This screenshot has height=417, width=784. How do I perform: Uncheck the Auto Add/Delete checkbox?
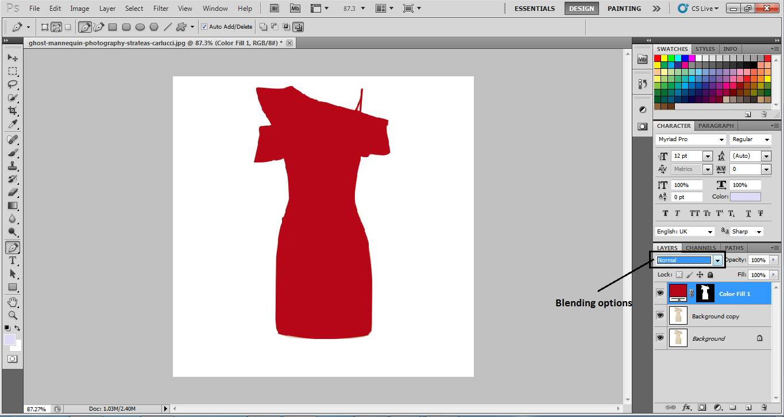(x=204, y=27)
